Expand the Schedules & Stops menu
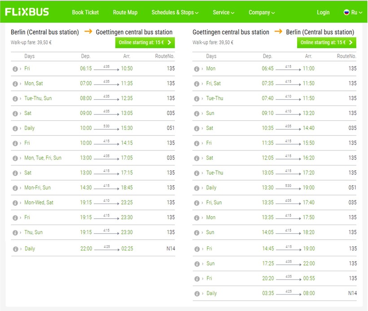The height and width of the screenshot is (311, 368). click(175, 13)
